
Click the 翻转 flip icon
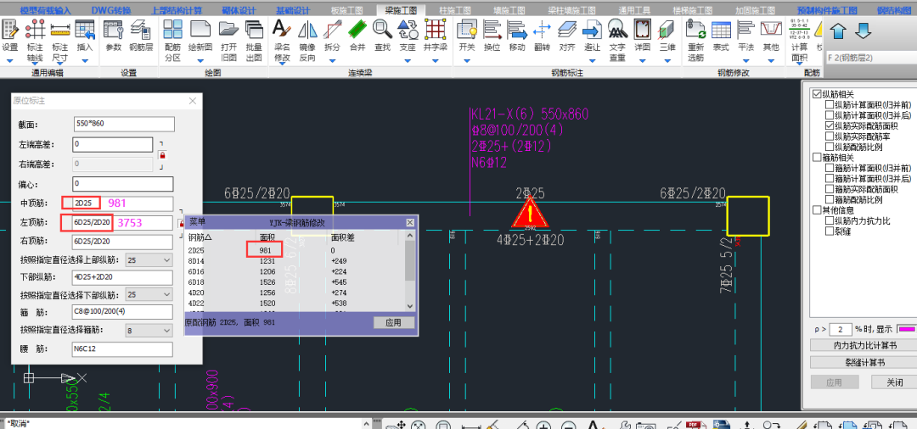tap(542, 35)
